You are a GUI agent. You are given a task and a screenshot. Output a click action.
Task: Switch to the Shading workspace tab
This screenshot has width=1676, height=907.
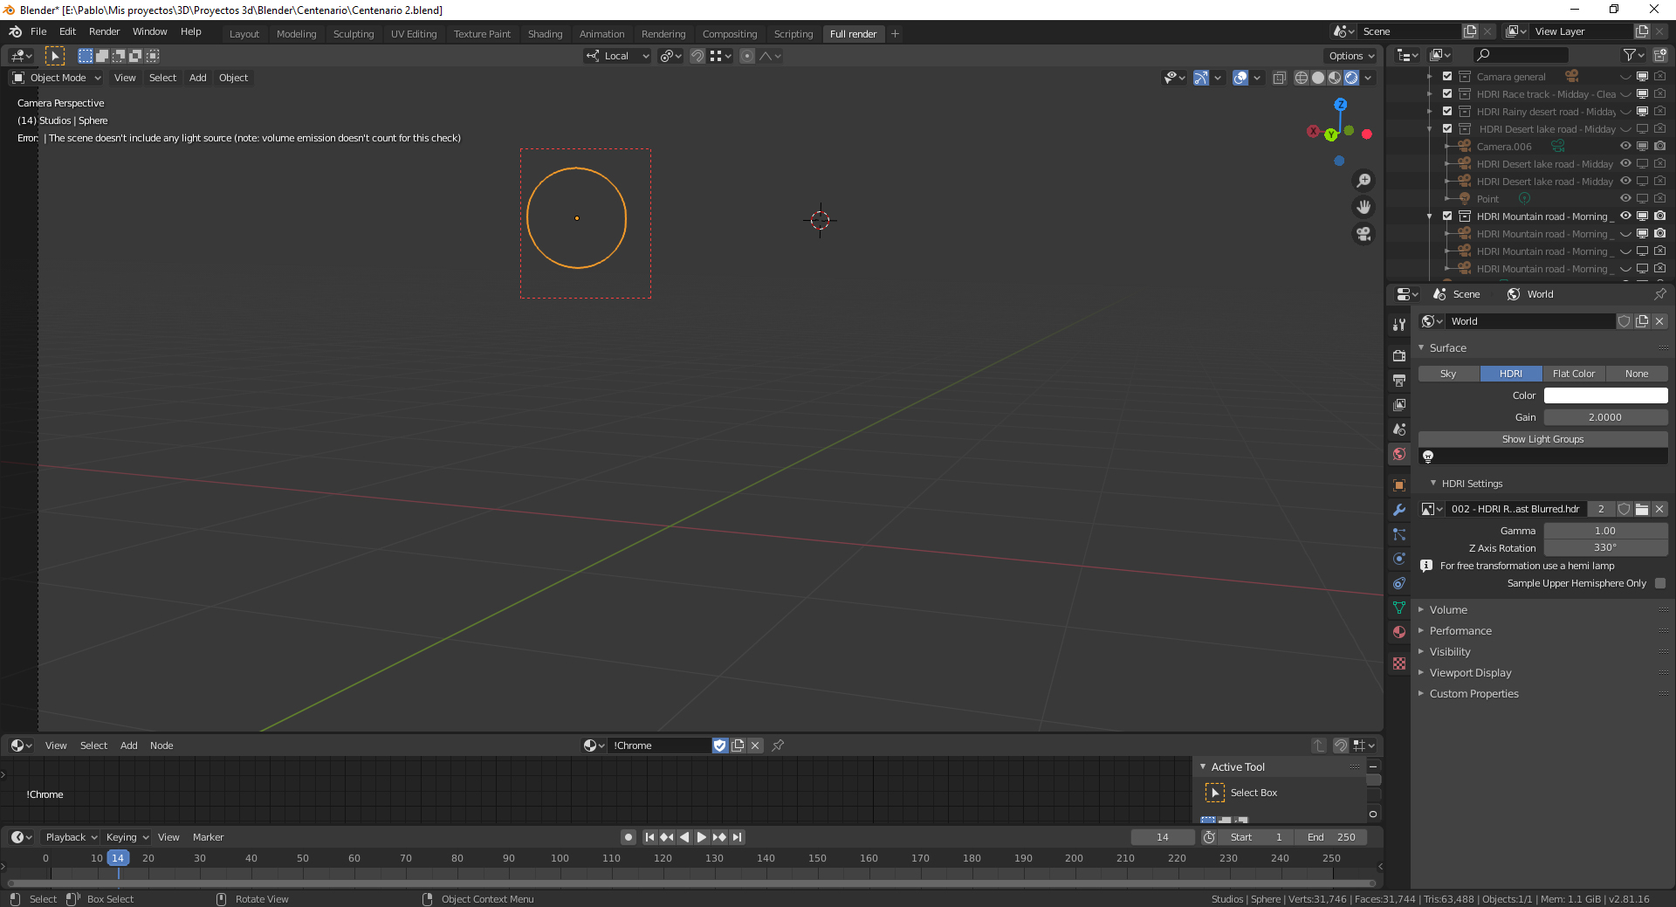[545, 34]
